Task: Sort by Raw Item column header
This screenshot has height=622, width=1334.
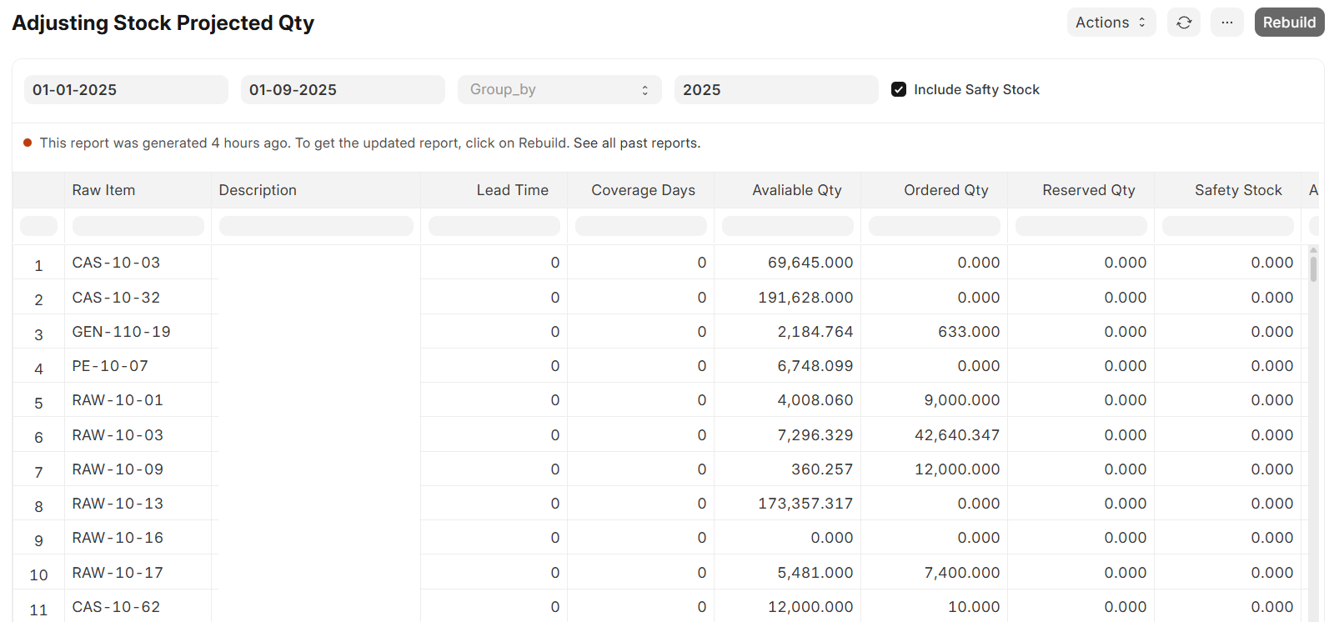Action: click(x=103, y=190)
